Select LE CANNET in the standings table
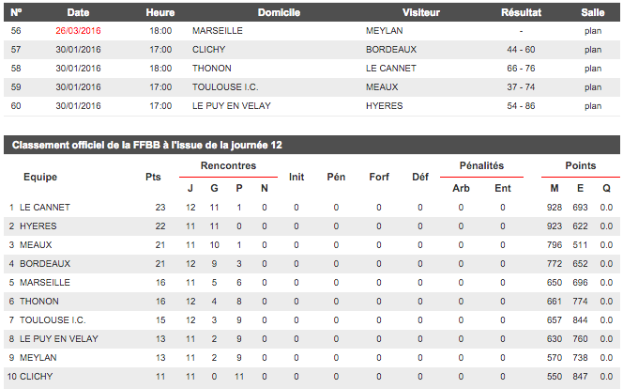The height and width of the screenshot is (389, 623). pos(45,207)
